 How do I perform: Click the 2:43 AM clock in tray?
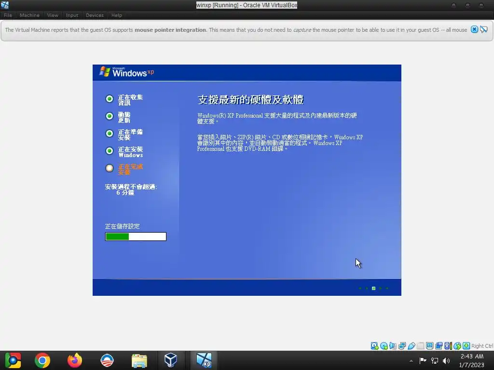[x=472, y=356]
